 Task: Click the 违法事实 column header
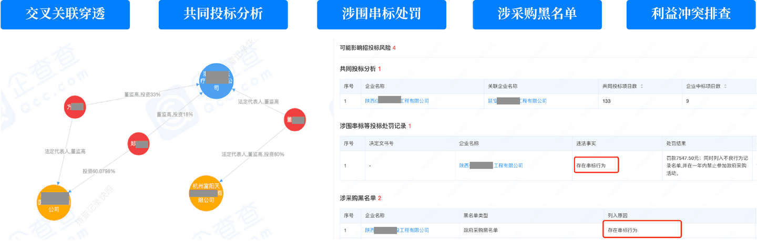(x=586, y=143)
